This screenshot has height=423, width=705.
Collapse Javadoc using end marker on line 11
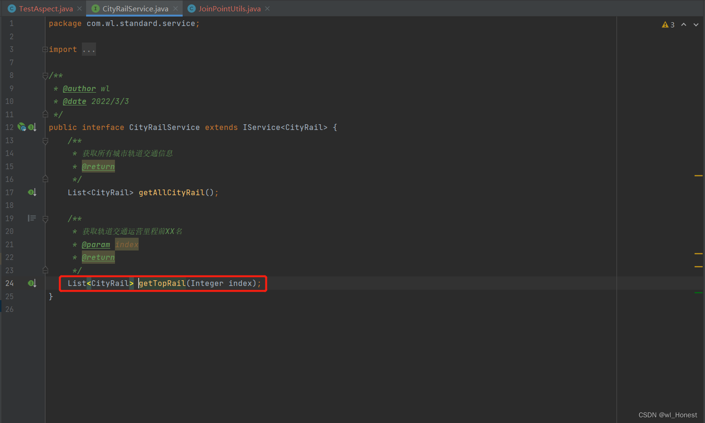click(x=45, y=114)
